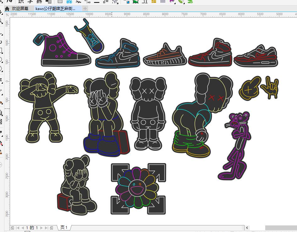The width and height of the screenshot is (297, 232).
Task: Click the purple toolbar icon
Action: [172, 1]
